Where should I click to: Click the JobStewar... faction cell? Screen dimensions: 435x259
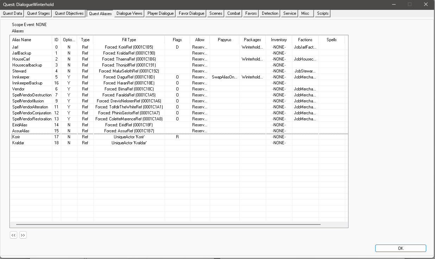coord(305,71)
